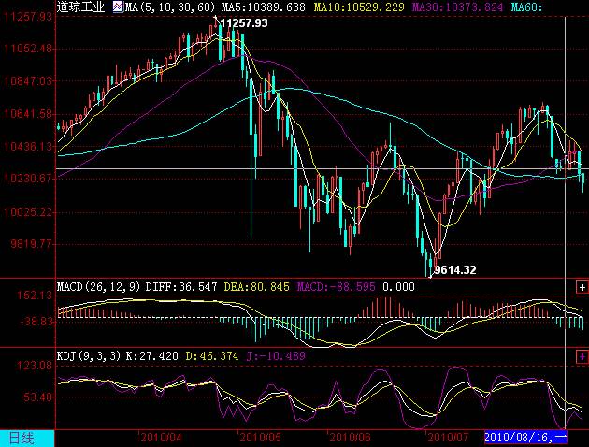Expand the KDJ panel plus button
This screenshot has height=447, width=589.
point(582,356)
